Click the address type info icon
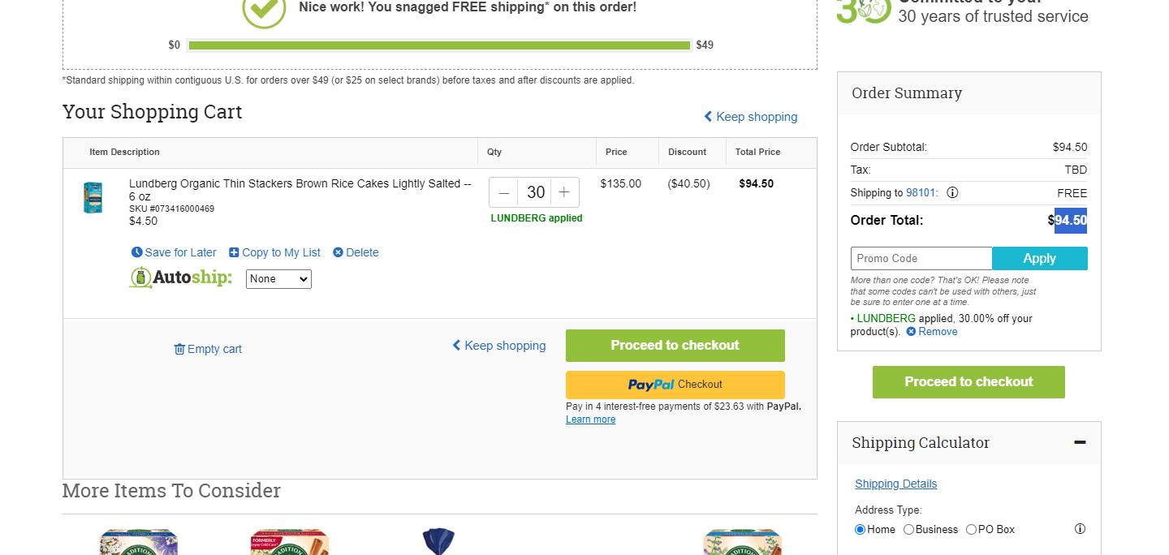 [x=1080, y=529]
